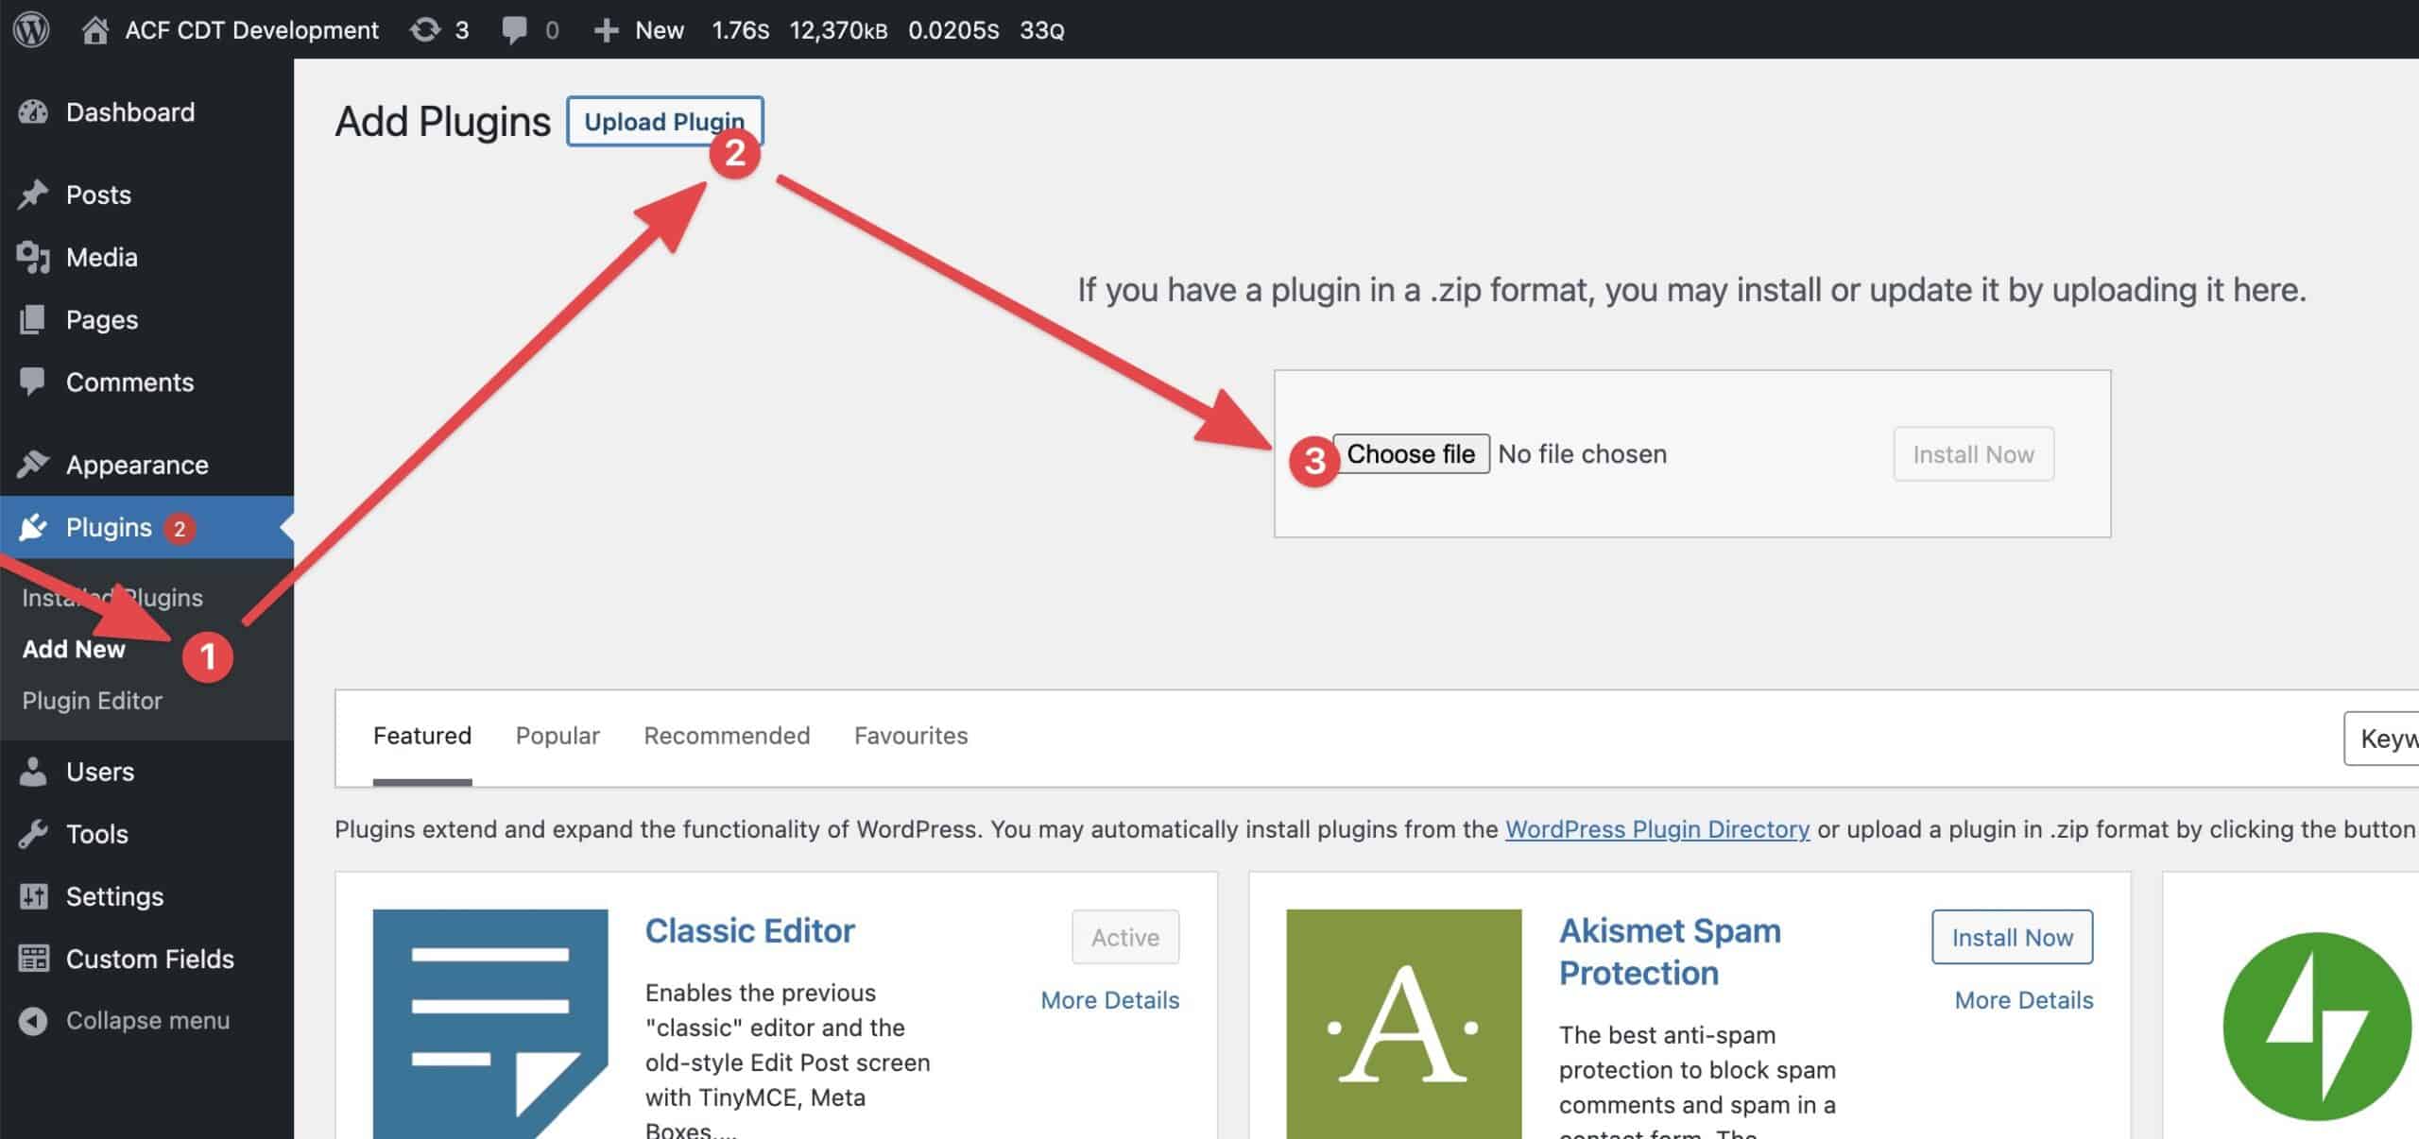Click the Pages icon in sidebar
This screenshot has width=2419, height=1139.
click(33, 319)
